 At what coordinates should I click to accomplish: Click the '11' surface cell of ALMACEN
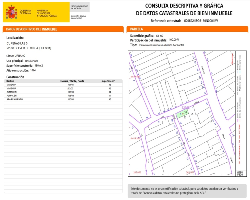point(110,96)
